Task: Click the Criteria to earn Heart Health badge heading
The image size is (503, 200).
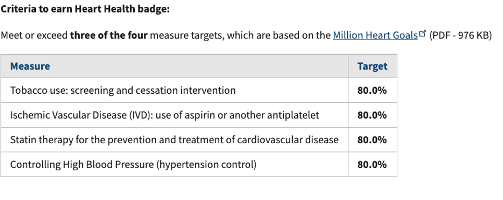Action: click(85, 9)
